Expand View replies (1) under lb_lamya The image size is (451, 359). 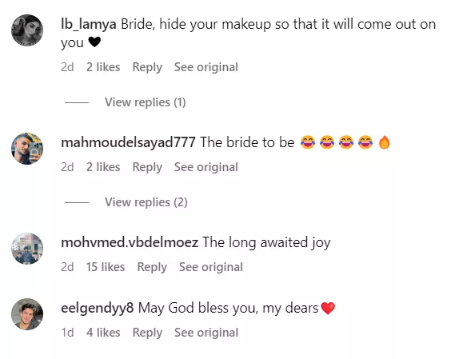[x=146, y=102]
